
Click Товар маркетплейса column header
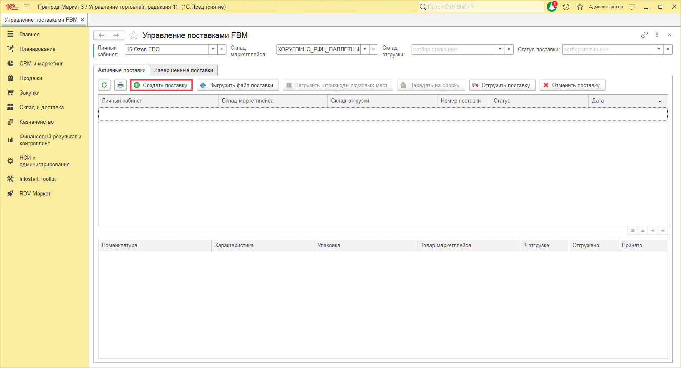[x=468, y=245]
